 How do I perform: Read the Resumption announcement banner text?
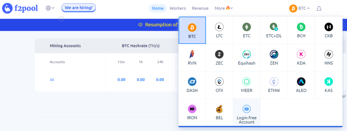(x=161, y=25)
